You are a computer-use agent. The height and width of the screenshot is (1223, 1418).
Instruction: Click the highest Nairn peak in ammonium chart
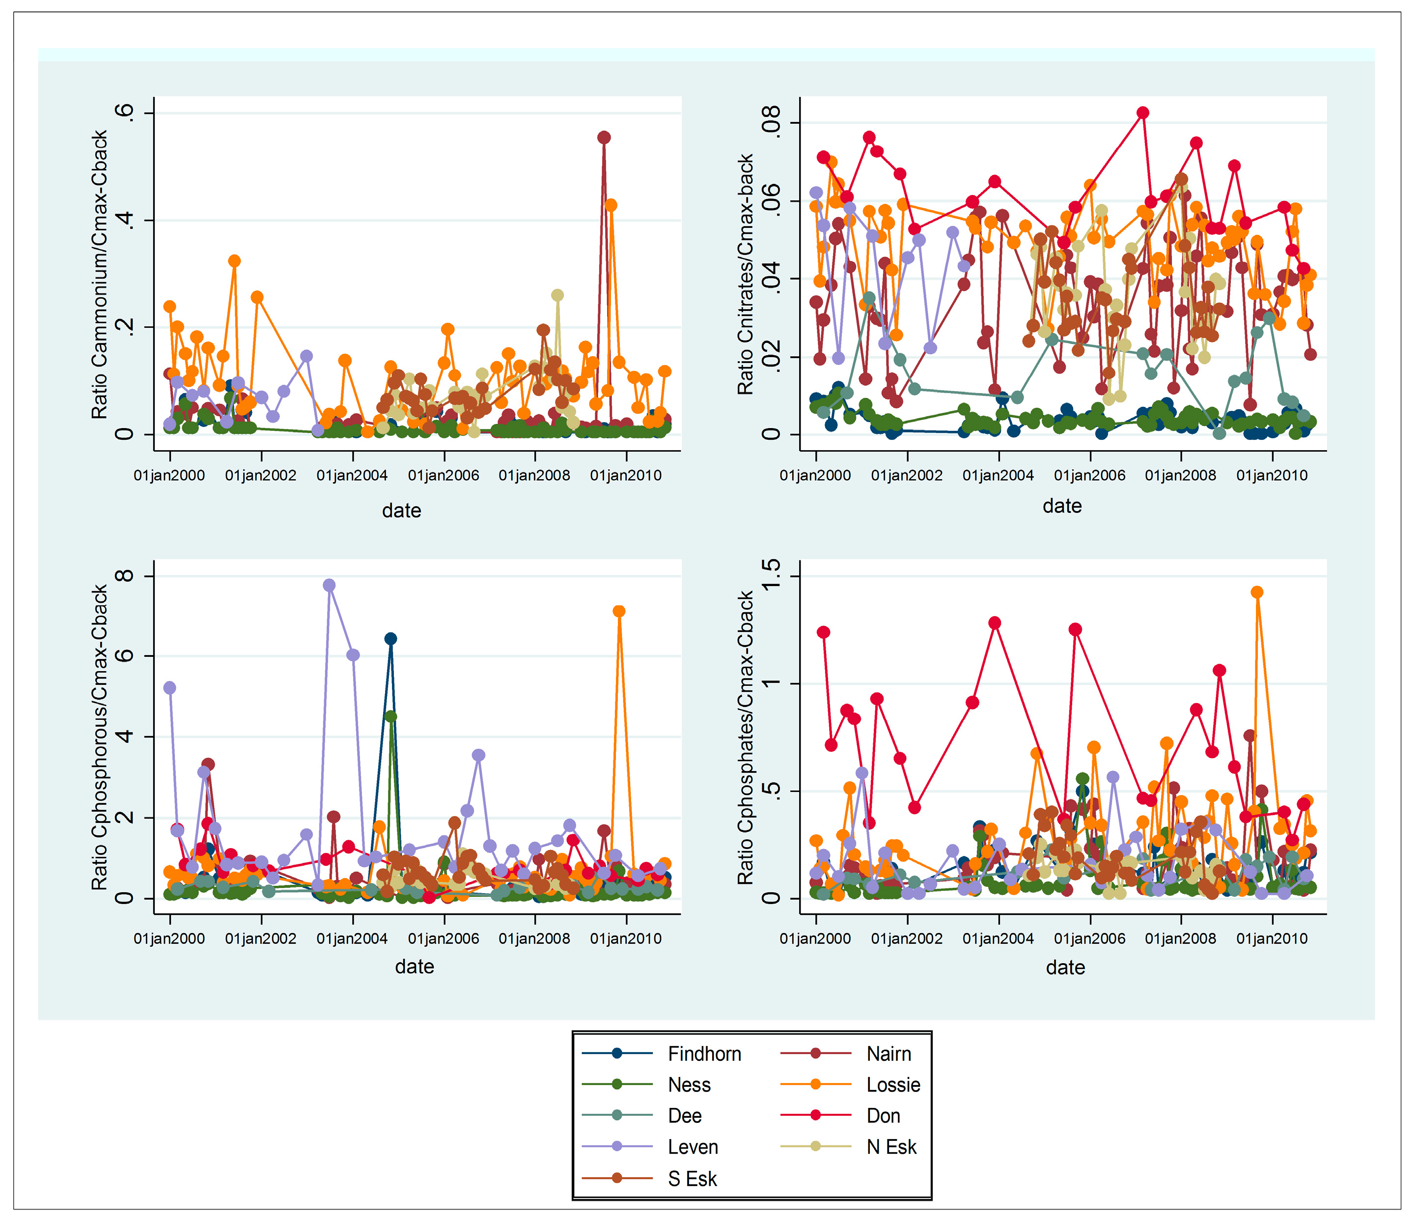(604, 138)
